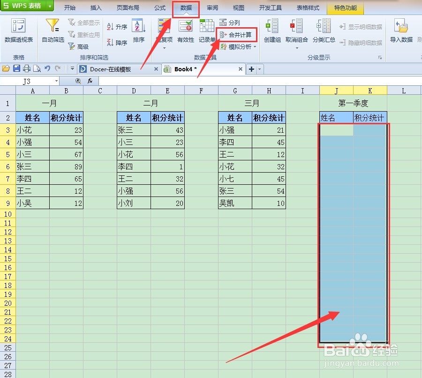This screenshot has height=378, width=422.
Task: Click Create Group (创建组) icon
Action: coord(272,26)
